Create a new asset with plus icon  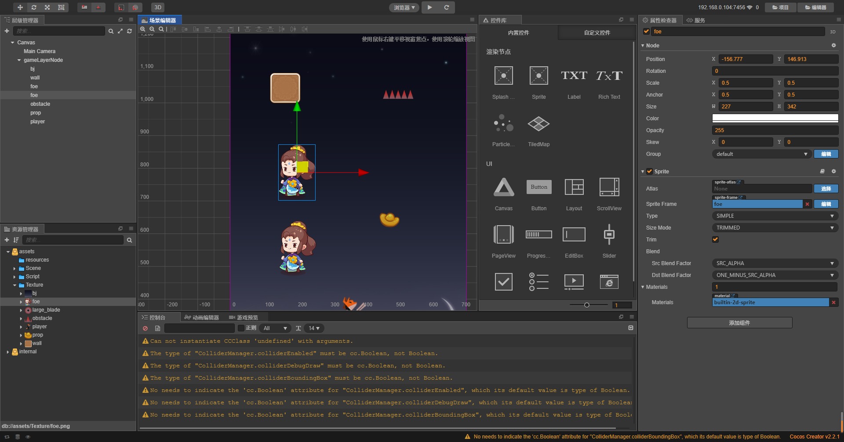point(7,240)
